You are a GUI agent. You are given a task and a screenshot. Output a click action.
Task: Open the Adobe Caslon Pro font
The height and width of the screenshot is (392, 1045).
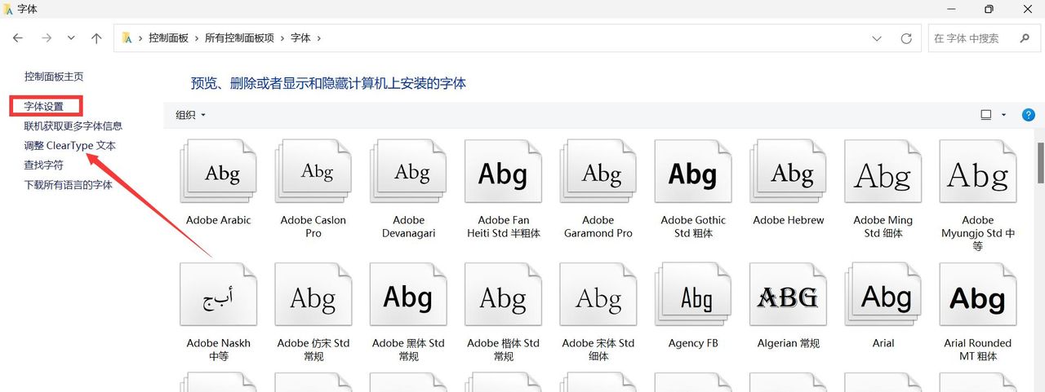click(313, 172)
